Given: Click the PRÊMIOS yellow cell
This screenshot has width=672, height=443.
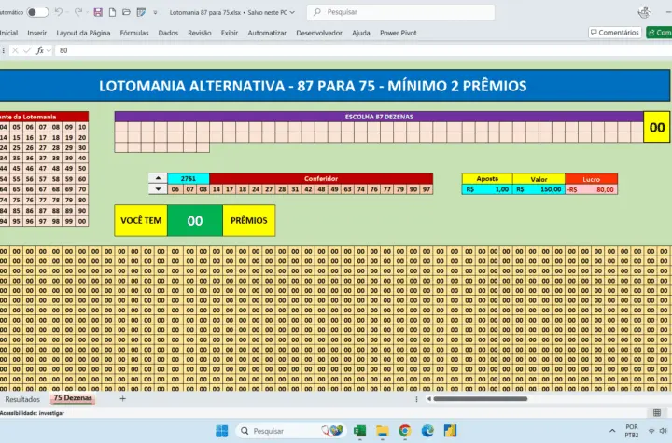Looking at the screenshot, I should pyautogui.click(x=248, y=221).
